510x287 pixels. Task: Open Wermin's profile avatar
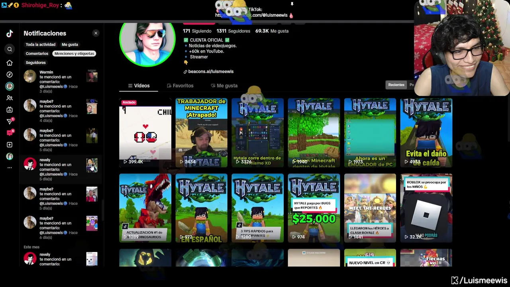(x=29, y=76)
